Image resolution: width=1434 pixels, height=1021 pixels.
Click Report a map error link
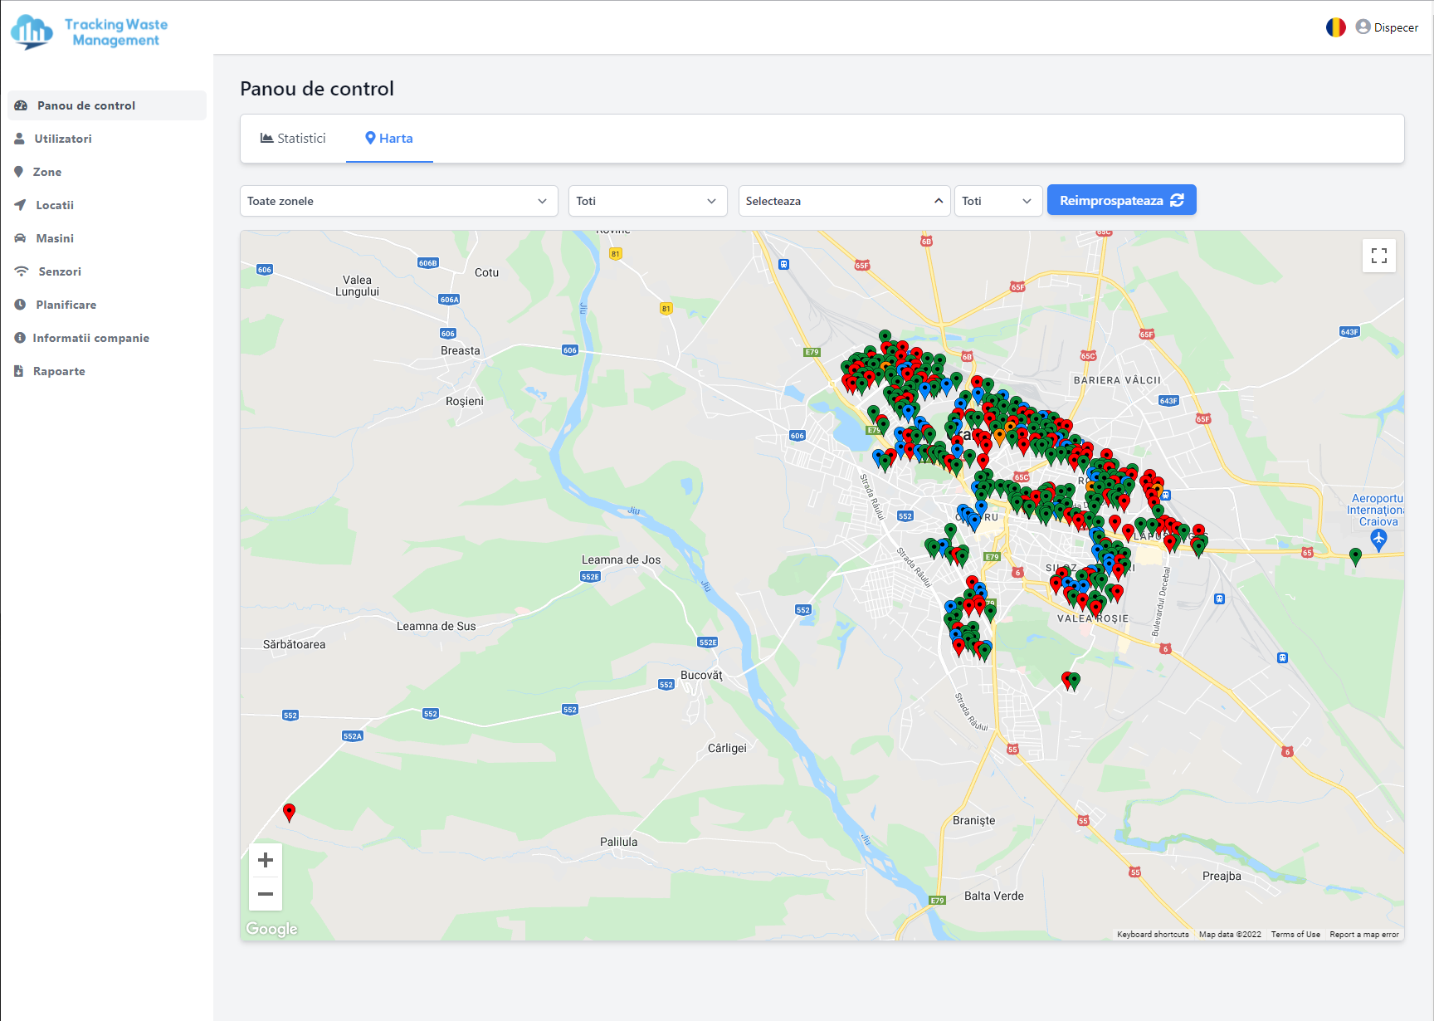pyautogui.click(x=1364, y=935)
